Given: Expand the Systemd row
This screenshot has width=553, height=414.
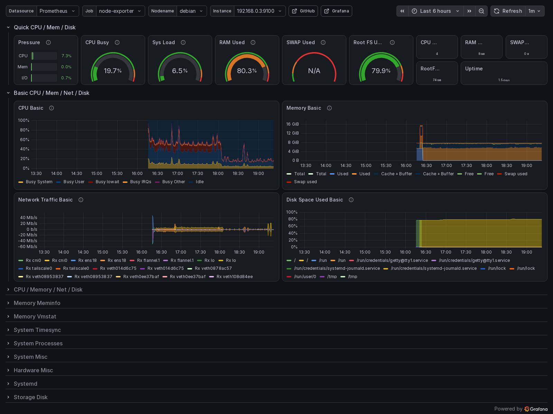Looking at the screenshot, I should [x=26, y=384].
